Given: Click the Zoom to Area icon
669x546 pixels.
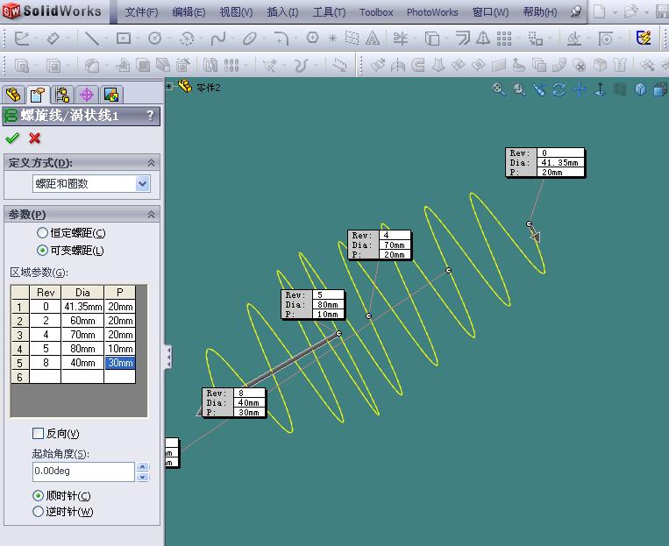Looking at the screenshot, I should tap(519, 89).
